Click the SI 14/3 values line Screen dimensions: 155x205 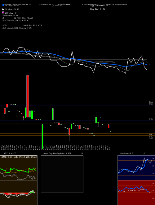click(x=23, y=18)
